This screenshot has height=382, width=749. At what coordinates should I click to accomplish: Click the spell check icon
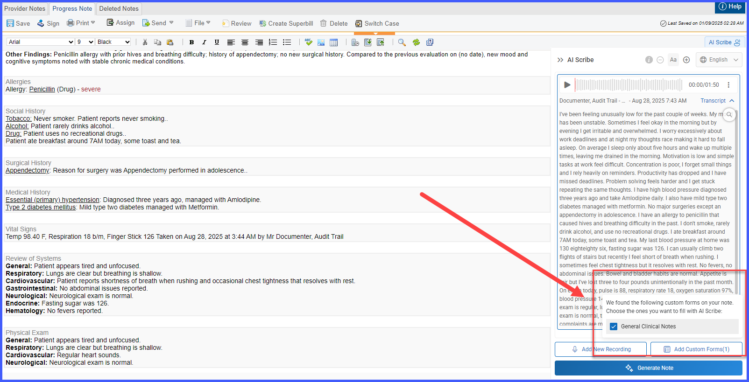click(308, 42)
